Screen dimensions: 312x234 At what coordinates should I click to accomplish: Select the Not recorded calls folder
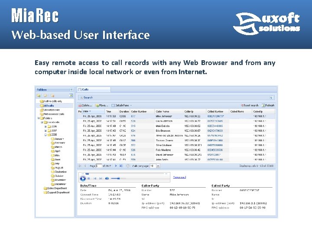click(x=52, y=114)
